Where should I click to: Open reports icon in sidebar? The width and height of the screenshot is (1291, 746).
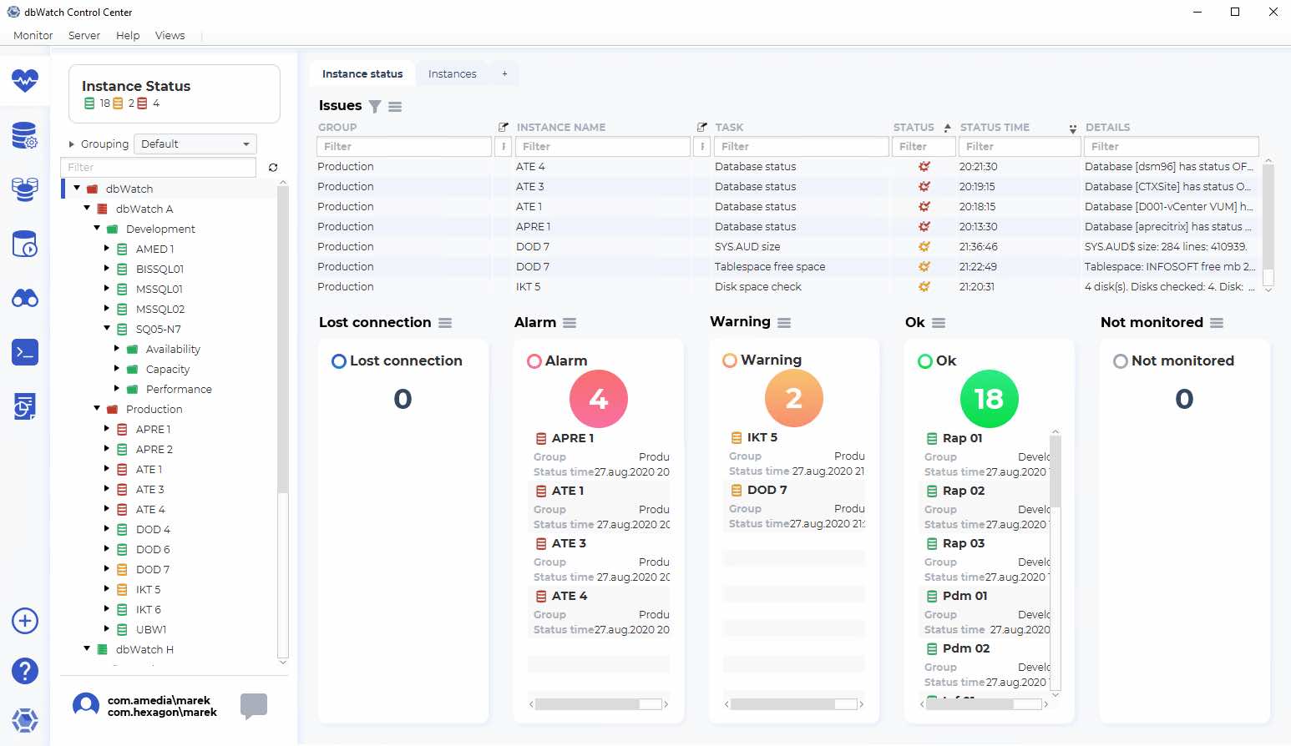[25, 406]
